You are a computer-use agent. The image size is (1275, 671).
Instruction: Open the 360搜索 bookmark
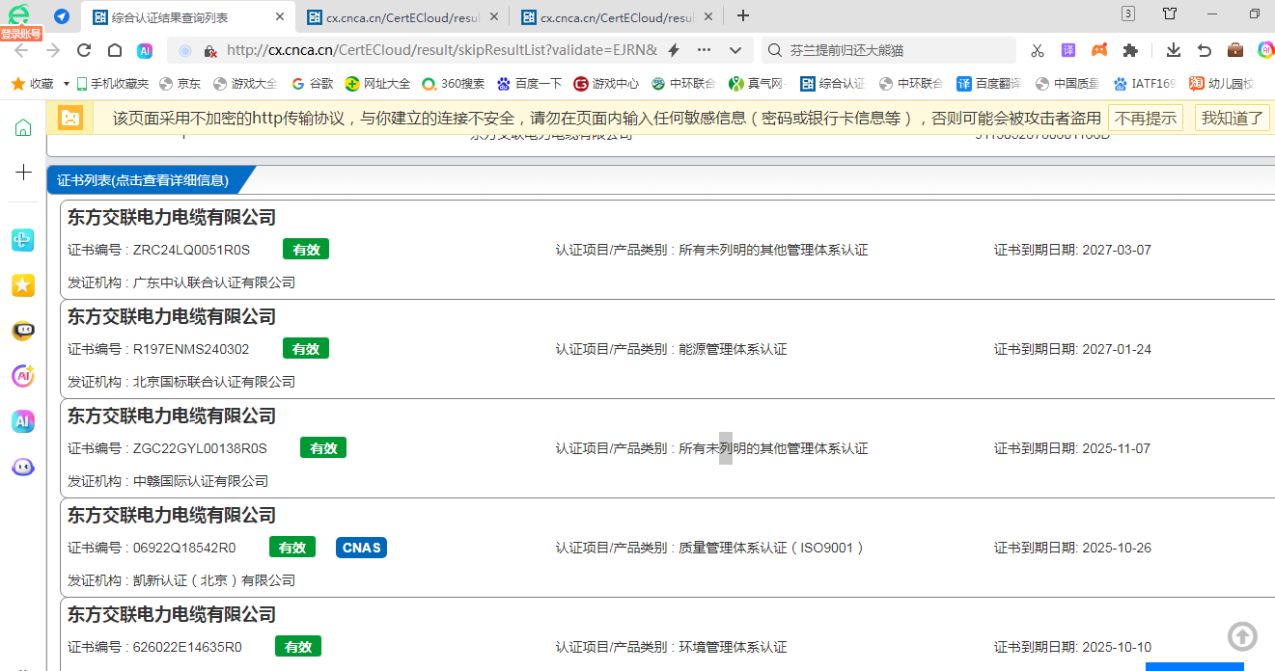tap(454, 84)
